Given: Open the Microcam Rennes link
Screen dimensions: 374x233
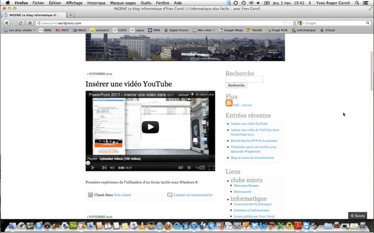Looking at the screenshot, I should [246, 186].
